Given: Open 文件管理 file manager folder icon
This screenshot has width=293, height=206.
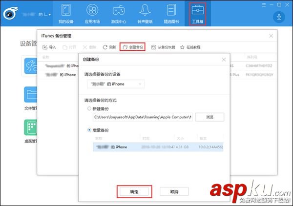Looking at the screenshot, I should click(x=31, y=95).
